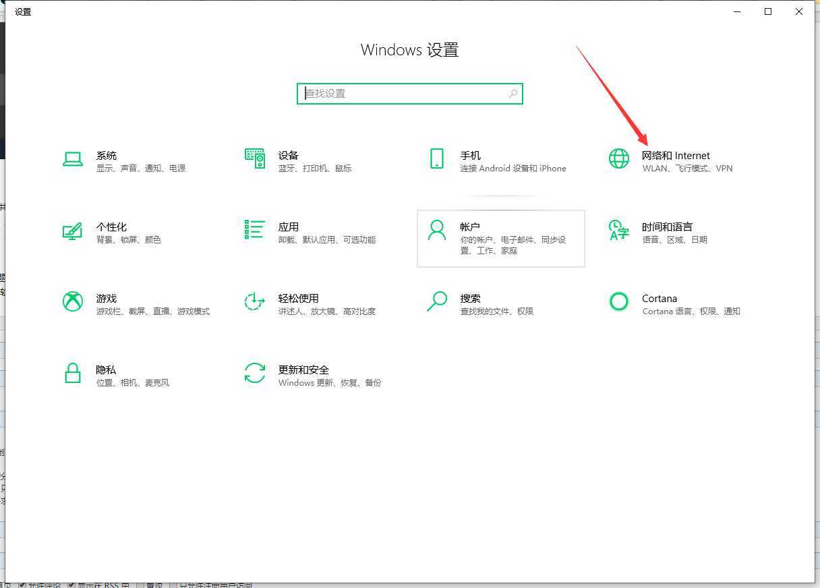Click the Cortana category title

point(660,299)
